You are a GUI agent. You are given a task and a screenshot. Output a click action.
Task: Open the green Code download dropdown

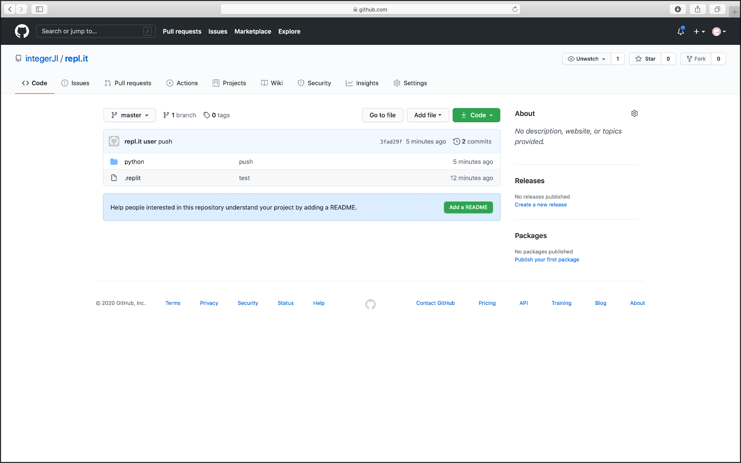[476, 115]
